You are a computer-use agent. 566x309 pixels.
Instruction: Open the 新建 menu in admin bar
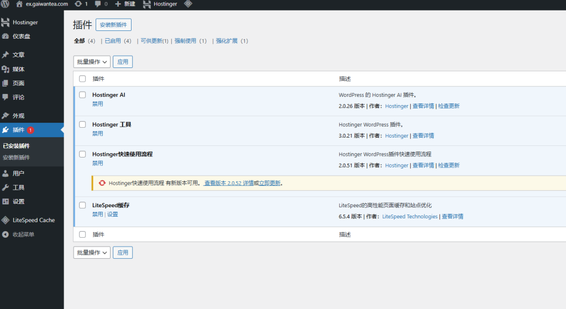coord(125,4)
